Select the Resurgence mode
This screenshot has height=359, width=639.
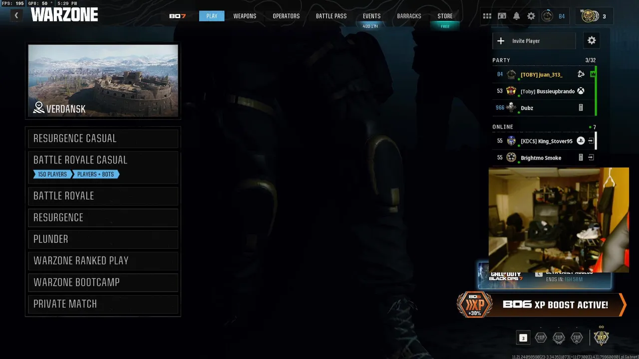click(103, 217)
